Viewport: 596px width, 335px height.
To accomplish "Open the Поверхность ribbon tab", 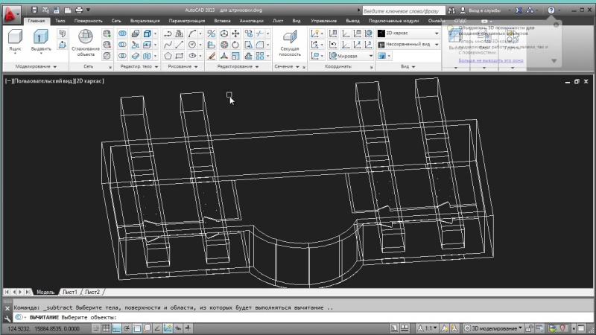I will [88, 22].
